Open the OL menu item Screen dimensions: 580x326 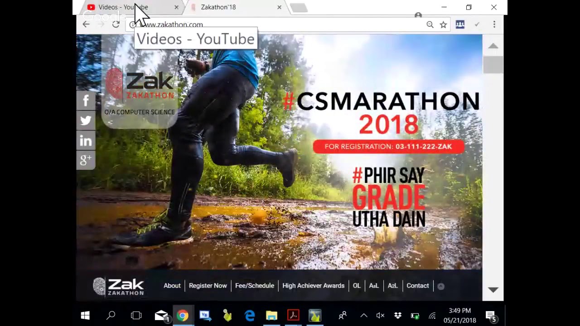point(357,286)
